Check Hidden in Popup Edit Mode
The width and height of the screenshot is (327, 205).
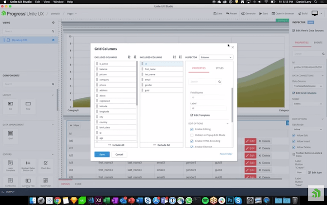pyautogui.click(x=192, y=135)
